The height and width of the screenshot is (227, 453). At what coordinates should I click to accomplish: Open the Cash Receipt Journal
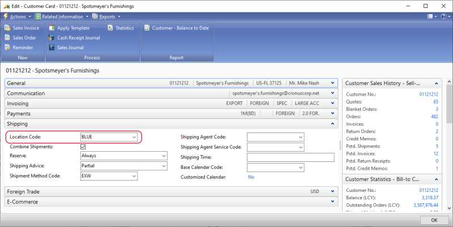click(75, 38)
